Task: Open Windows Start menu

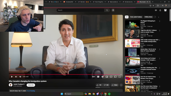Action: click(x=62, y=94)
